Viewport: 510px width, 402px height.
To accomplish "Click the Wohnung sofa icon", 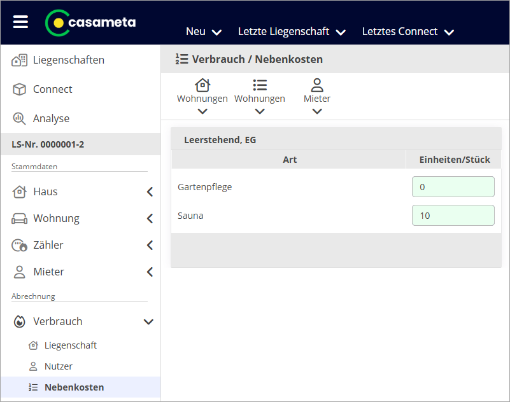I will [x=20, y=218].
